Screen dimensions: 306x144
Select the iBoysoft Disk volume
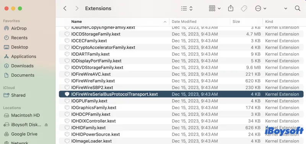pos(23,125)
